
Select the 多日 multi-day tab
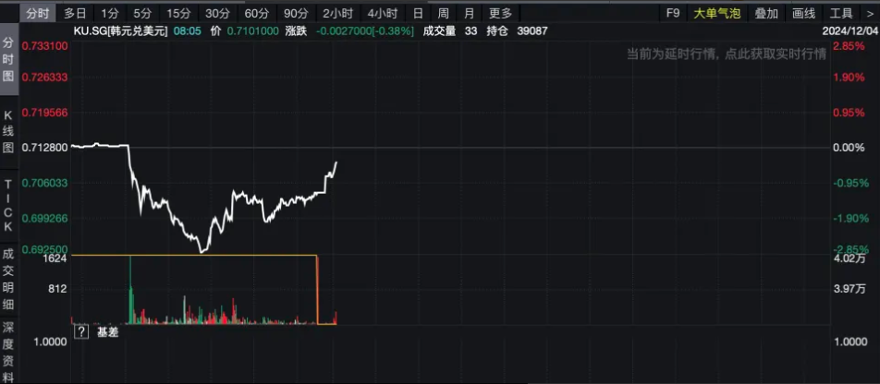[75, 14]
